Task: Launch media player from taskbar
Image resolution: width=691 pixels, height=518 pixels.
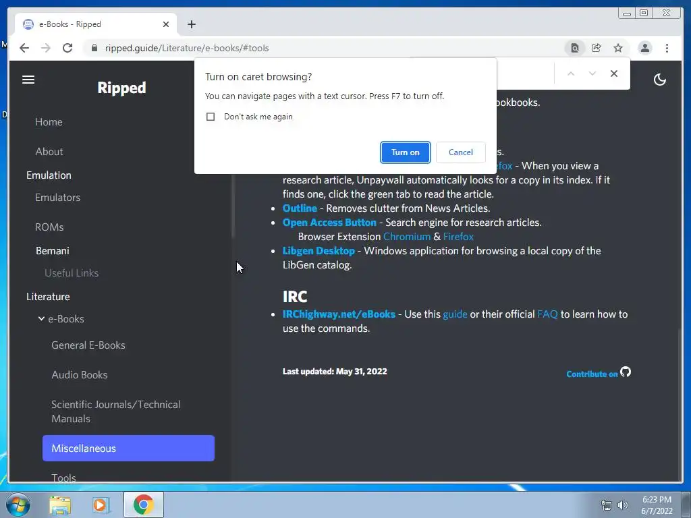Action: (x=101, y=505)
